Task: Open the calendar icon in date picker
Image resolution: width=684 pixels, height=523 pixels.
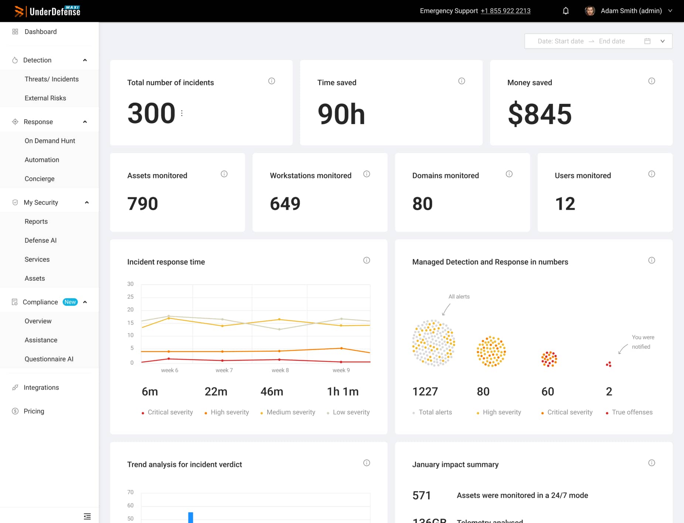Action: click(x=647, y=41)
